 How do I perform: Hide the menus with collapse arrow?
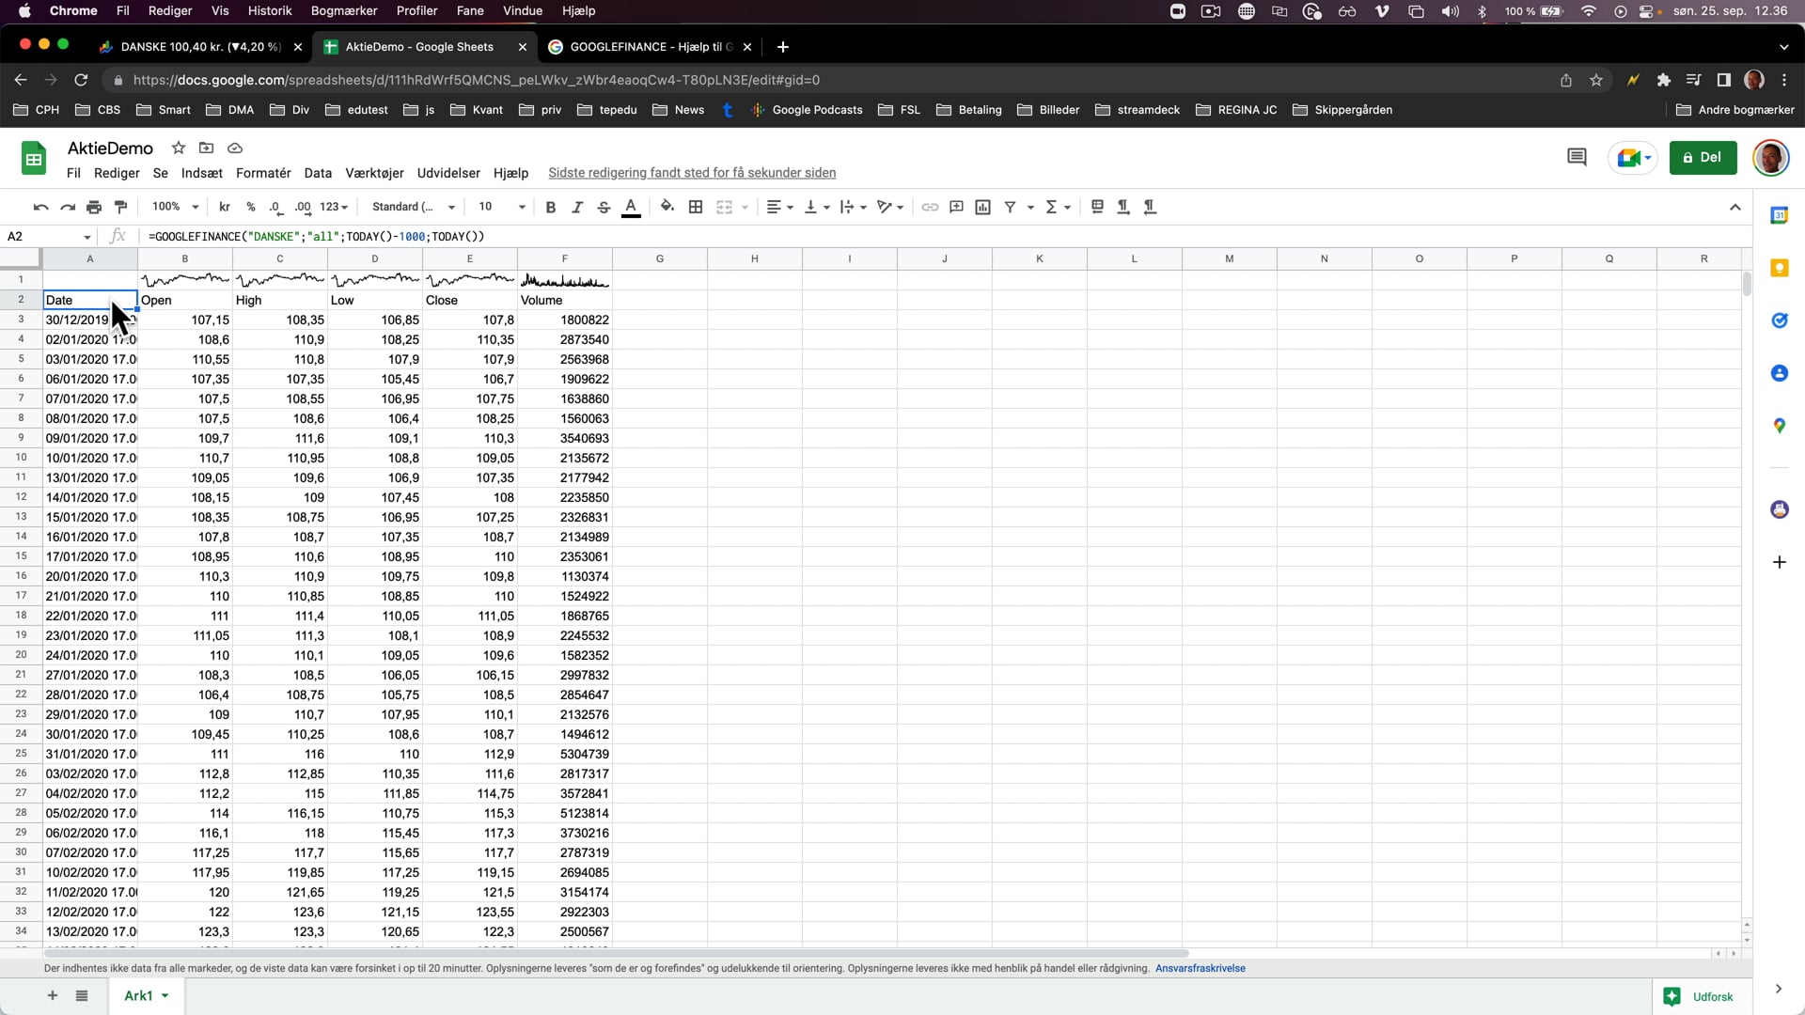pos(1735,207)
